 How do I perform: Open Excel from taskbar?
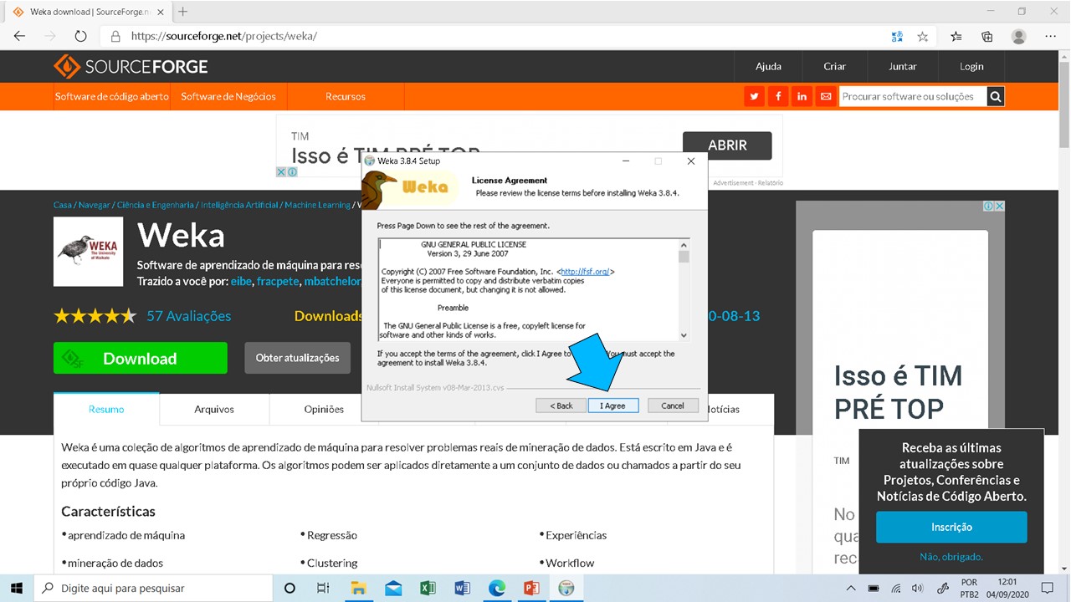pyautogui.click(x=428, y=588)
